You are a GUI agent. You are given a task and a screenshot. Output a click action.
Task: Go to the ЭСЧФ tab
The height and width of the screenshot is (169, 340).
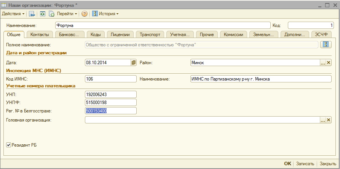321,35
